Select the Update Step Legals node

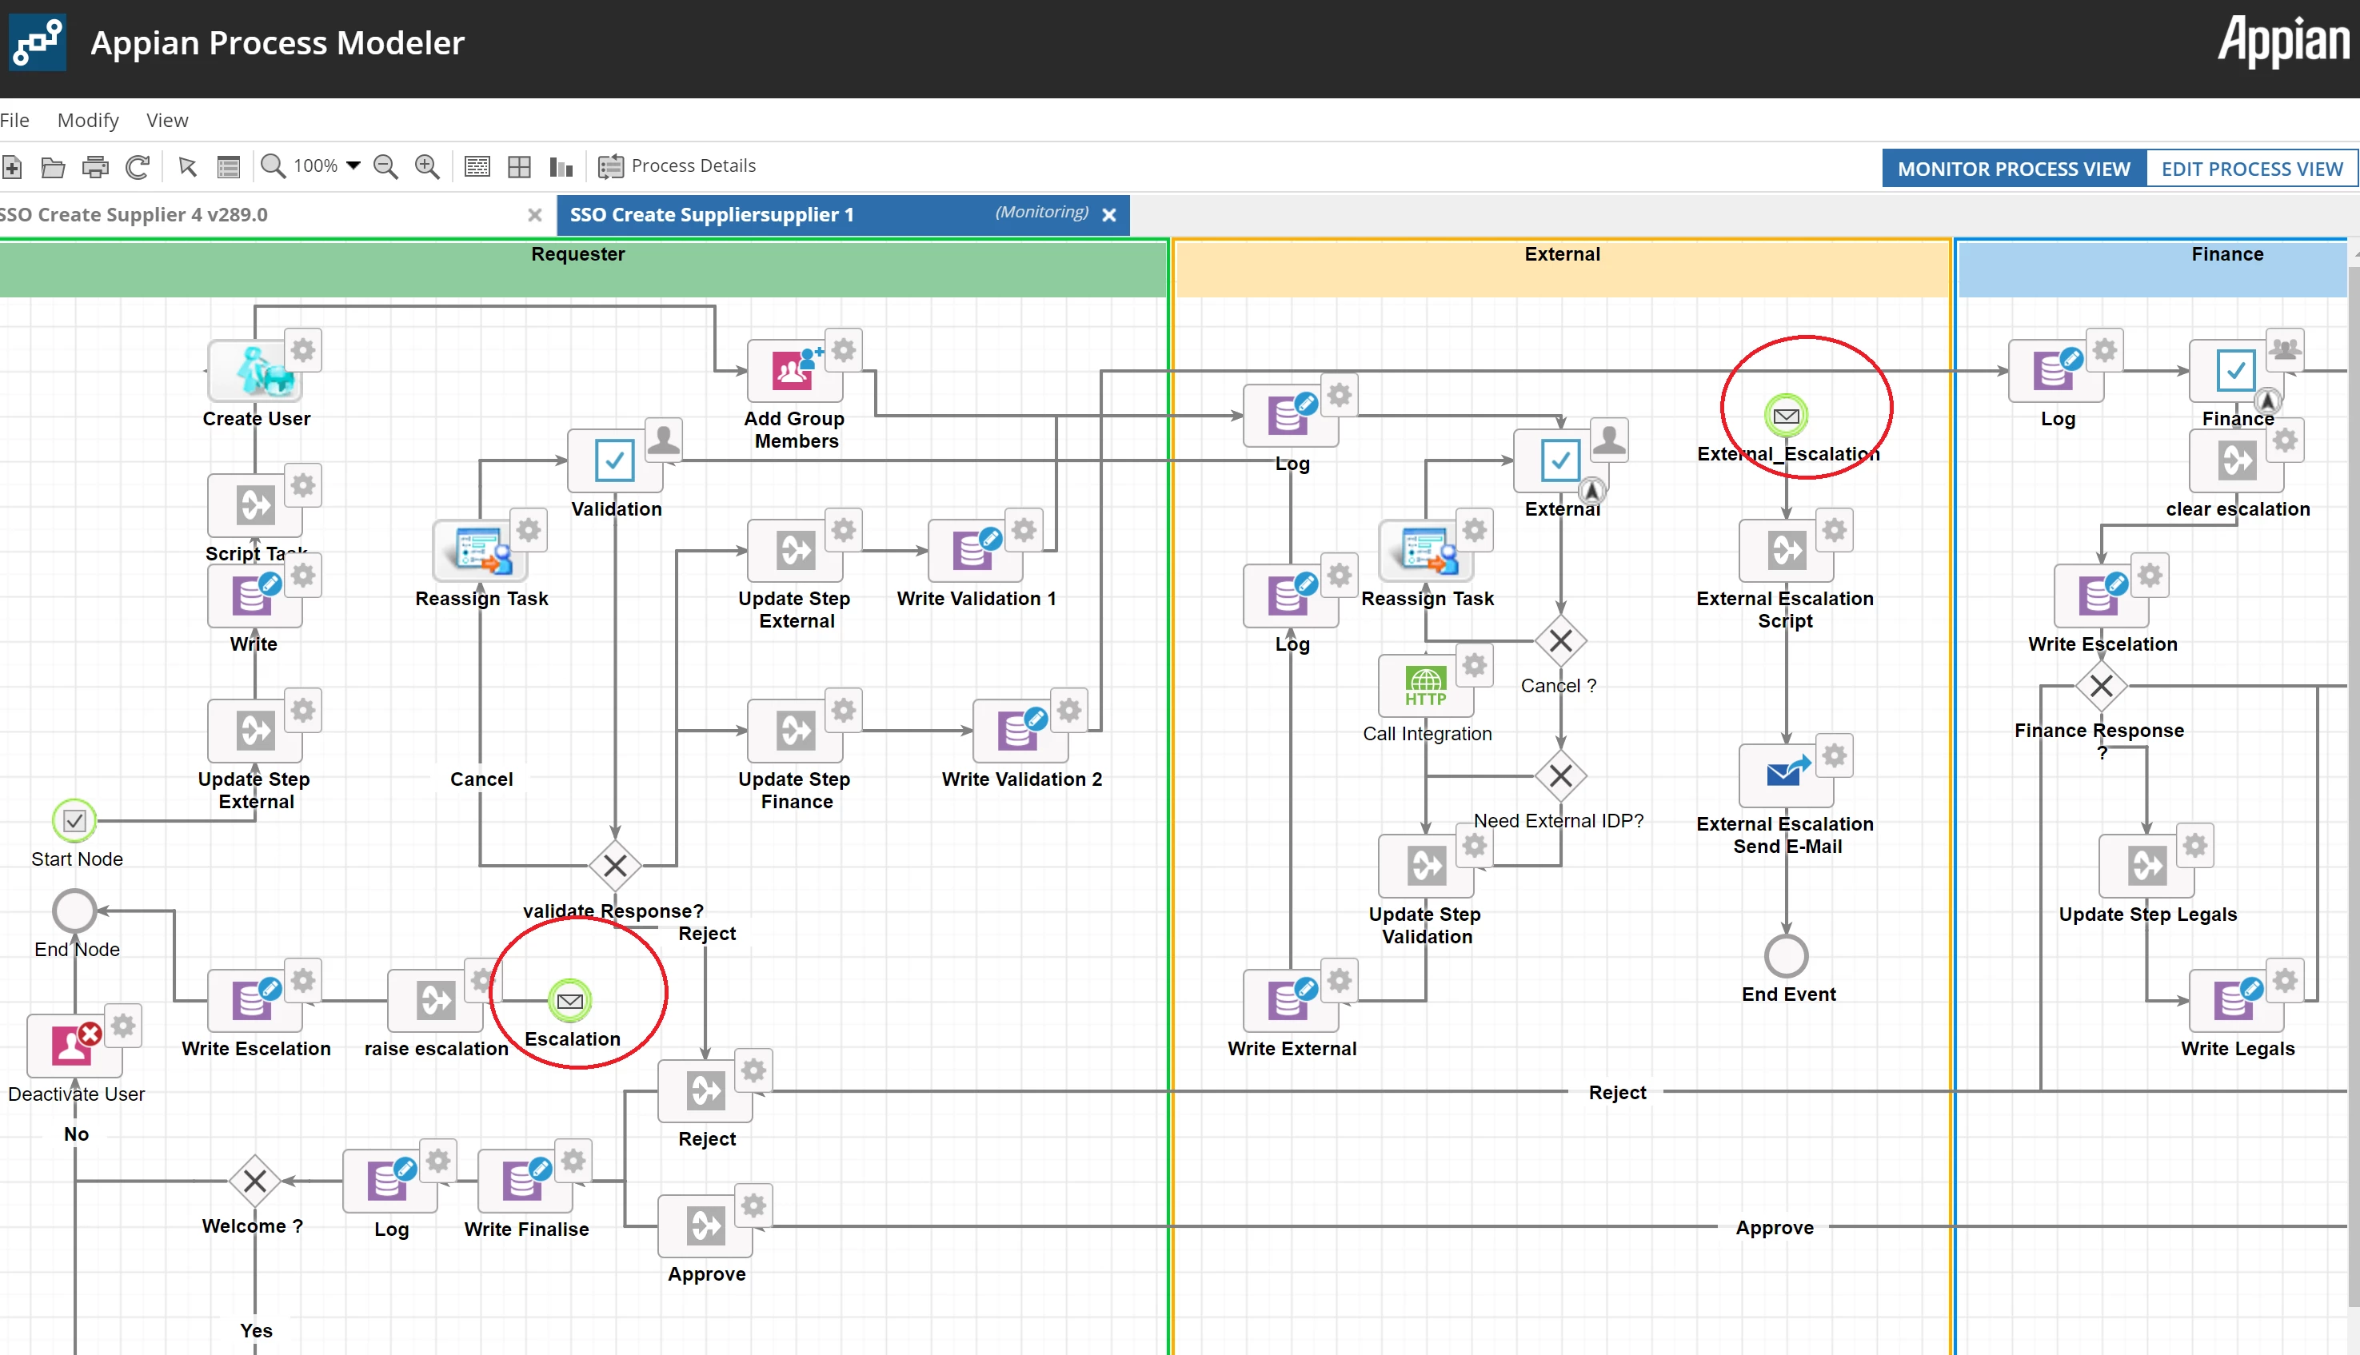2146,866
